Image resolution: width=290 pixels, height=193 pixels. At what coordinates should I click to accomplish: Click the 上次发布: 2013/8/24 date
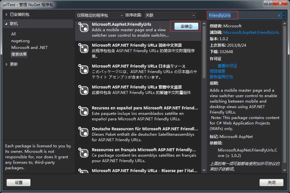click(x=228, y=45)
